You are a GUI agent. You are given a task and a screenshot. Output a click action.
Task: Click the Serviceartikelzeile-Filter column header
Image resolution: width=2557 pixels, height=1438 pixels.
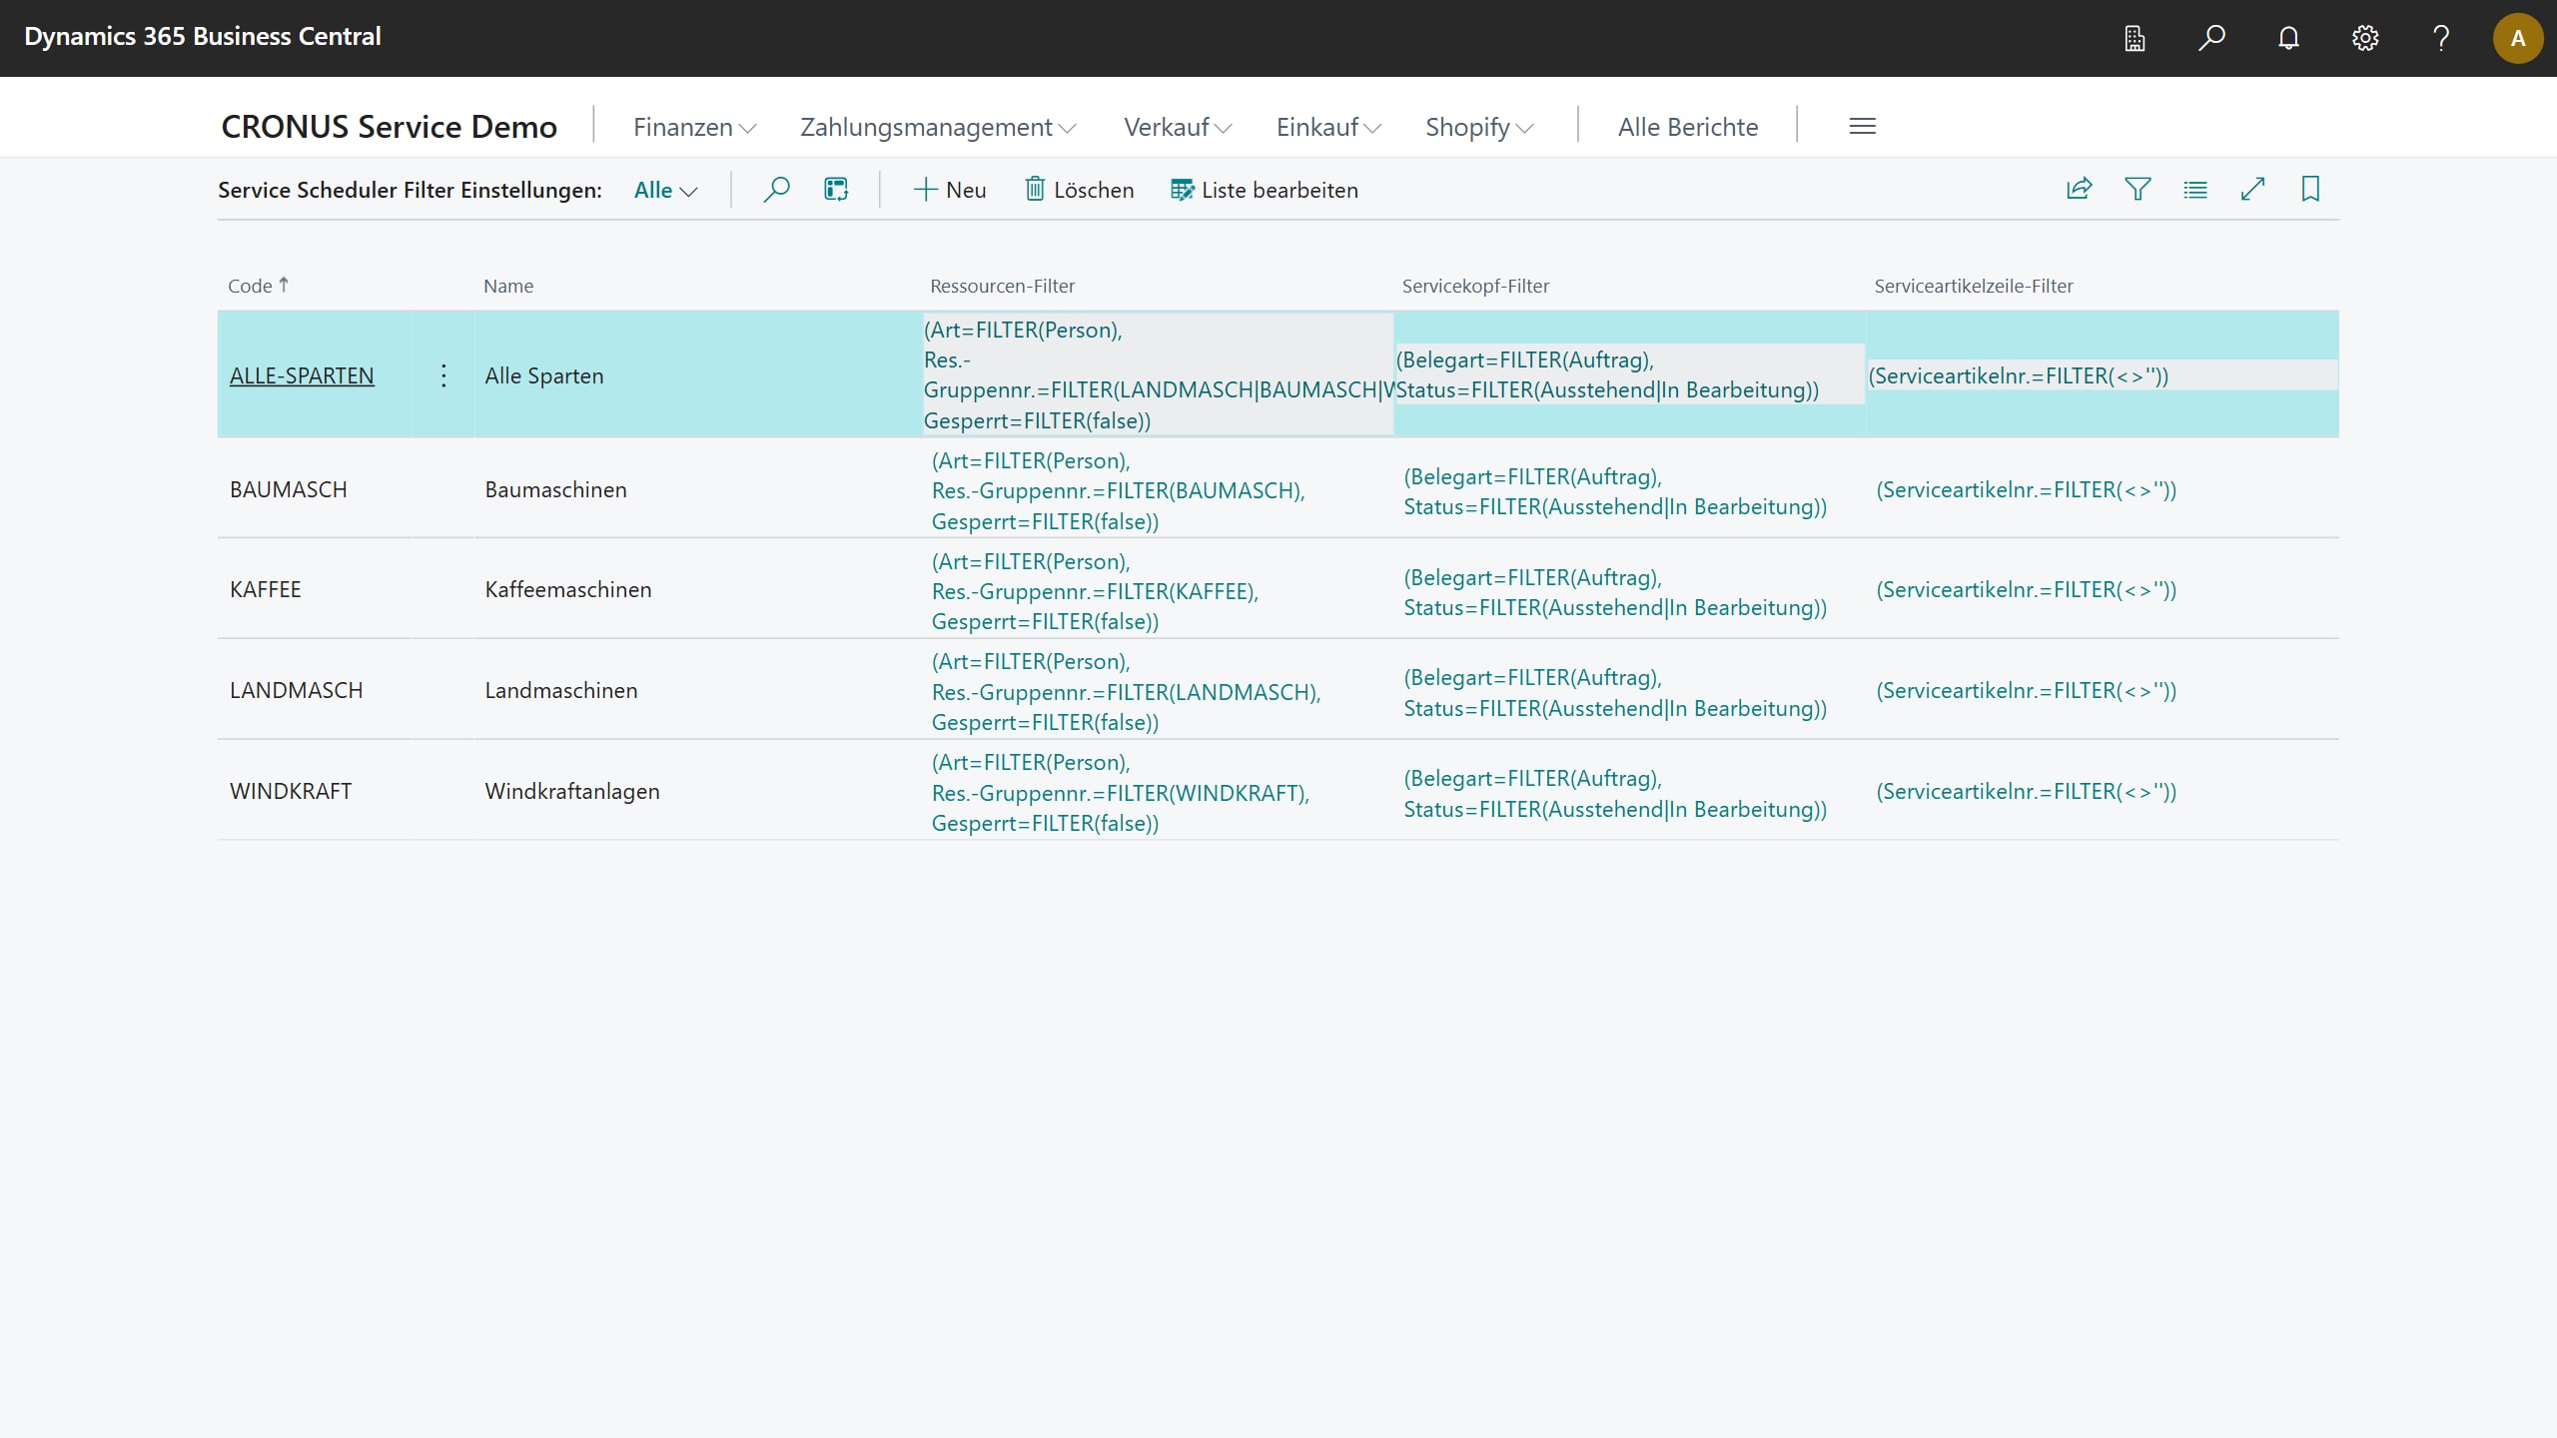[1973, 286]
